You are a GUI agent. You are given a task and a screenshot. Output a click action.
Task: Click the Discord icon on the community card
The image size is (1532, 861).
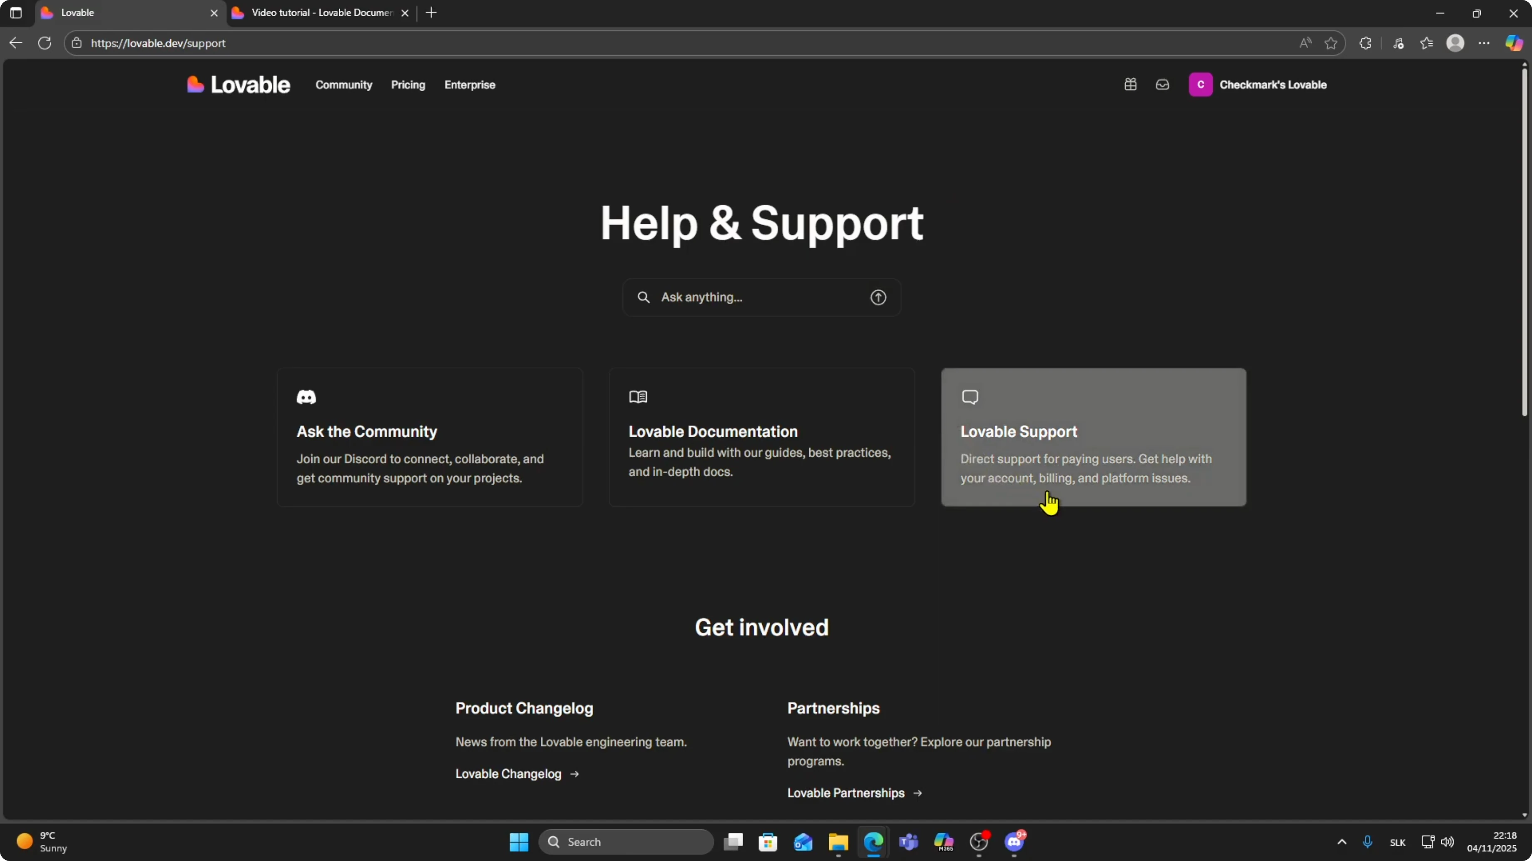tap(306, 396)
